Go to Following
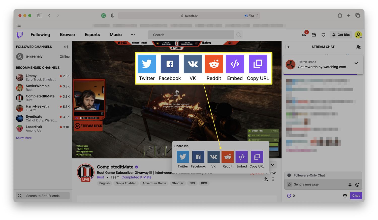378x220 pixels. click(40, 35)
